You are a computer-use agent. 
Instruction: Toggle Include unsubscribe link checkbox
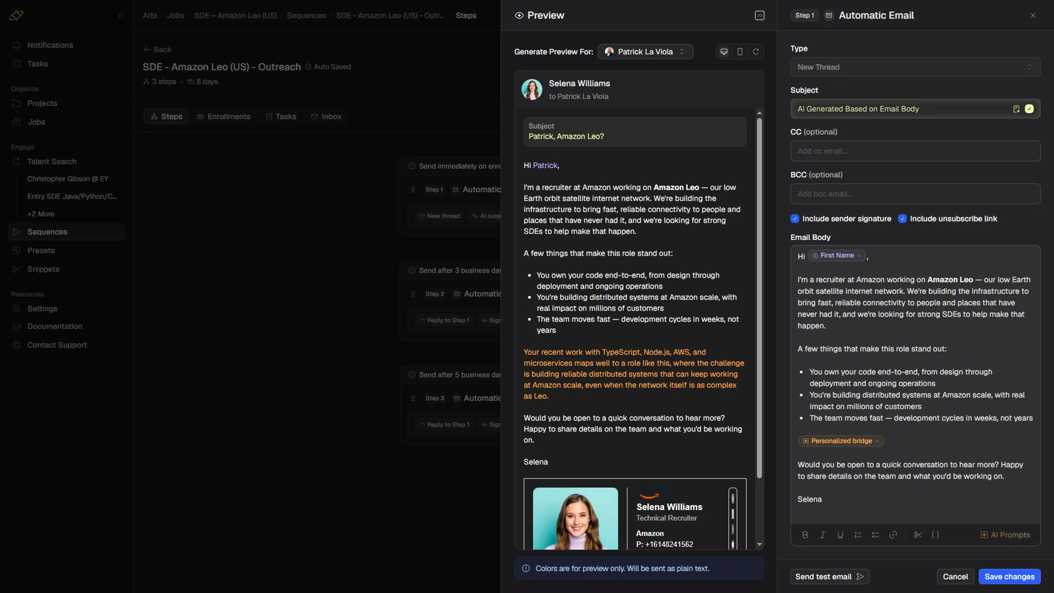pyautogui.click(x=902, y=218)
